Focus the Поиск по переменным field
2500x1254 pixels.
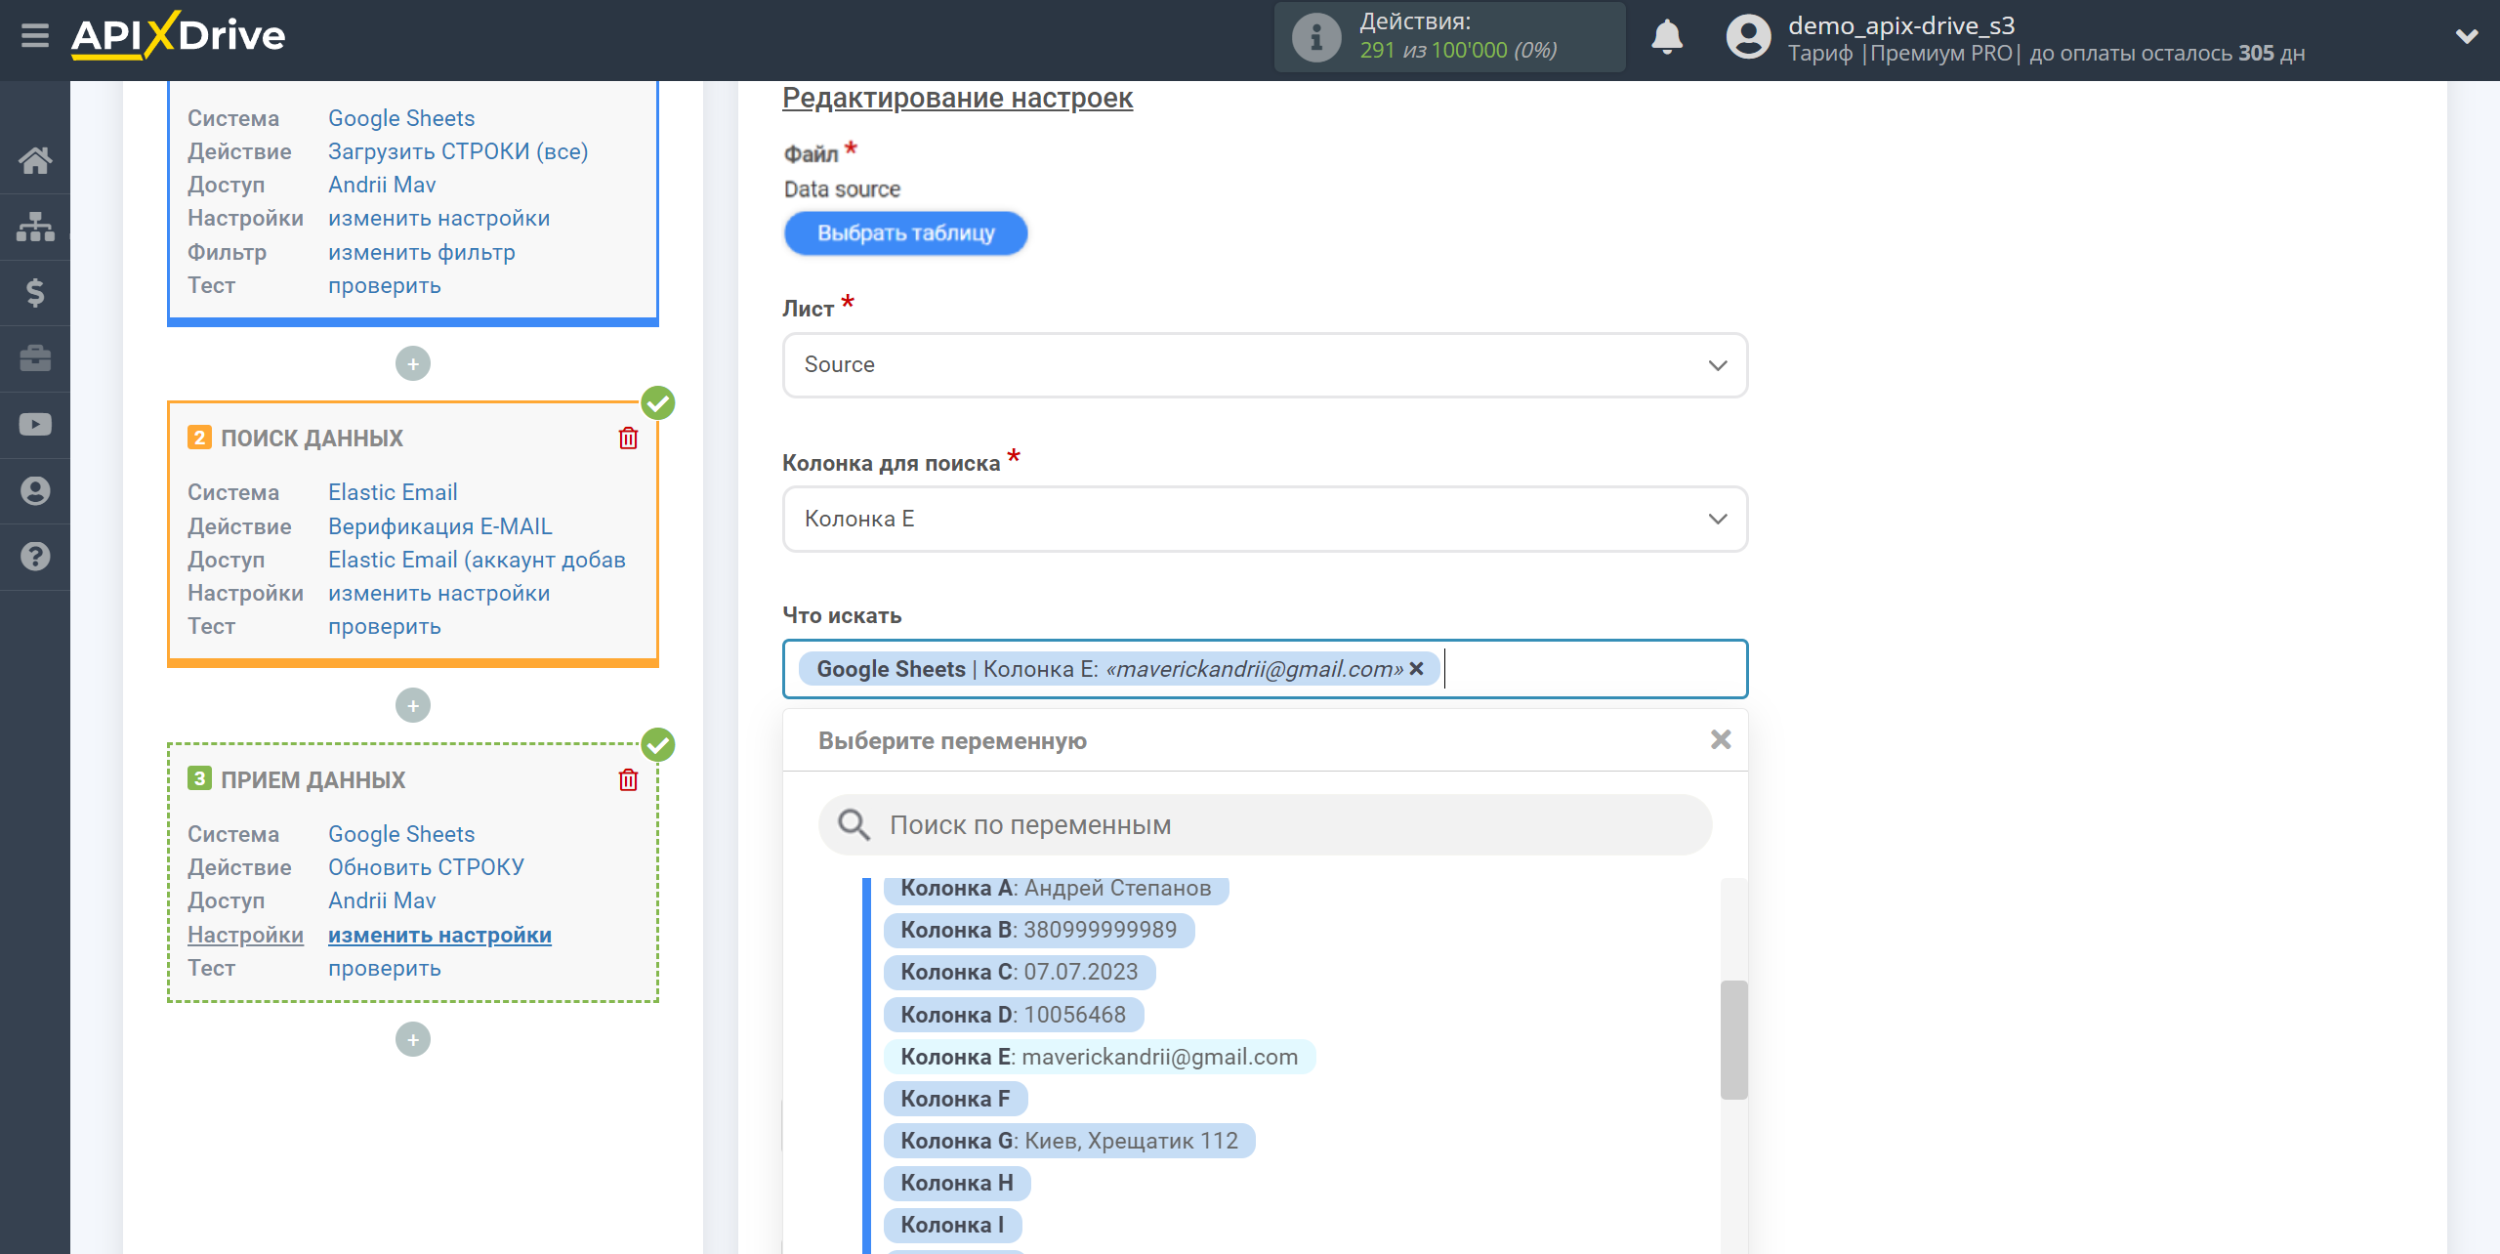[1265, 825]
